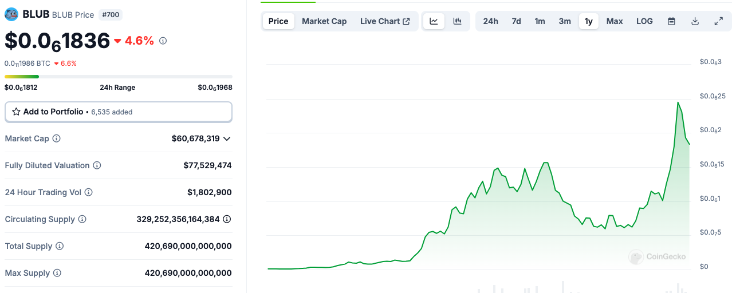Switch to candlestick chart view icon
Viewport: 736px width, 293px height.
(457, 21)
